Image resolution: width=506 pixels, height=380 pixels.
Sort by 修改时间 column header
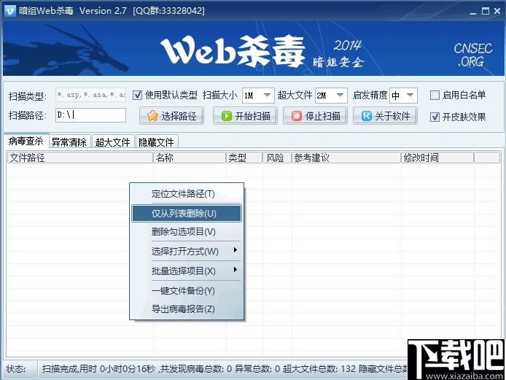point(437,158)
